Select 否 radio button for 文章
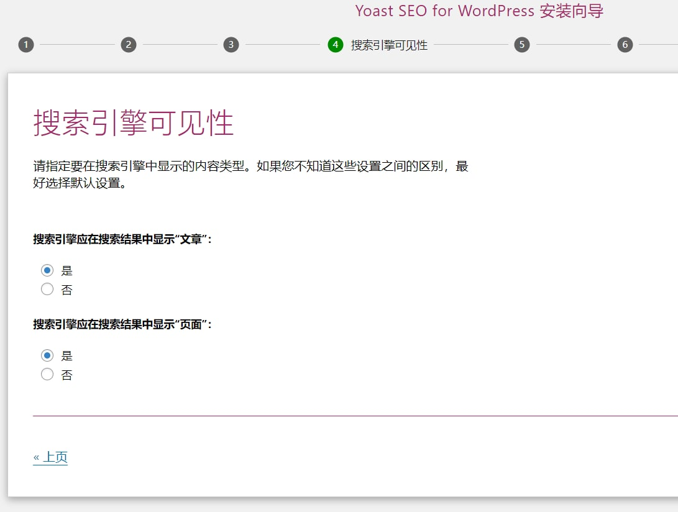 47,289
